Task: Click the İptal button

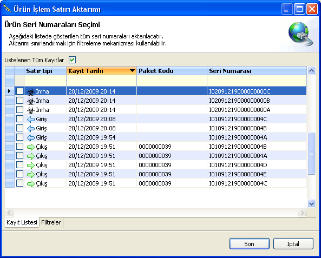Action: pos(293,244)
